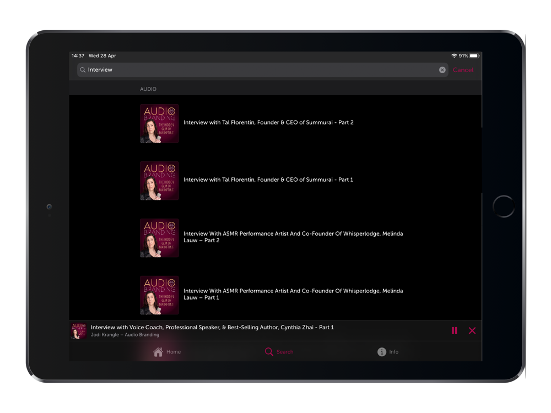Viewport: 551px width, 413px height.
Task: Clear the search field text
Action: tap(442, 70)
